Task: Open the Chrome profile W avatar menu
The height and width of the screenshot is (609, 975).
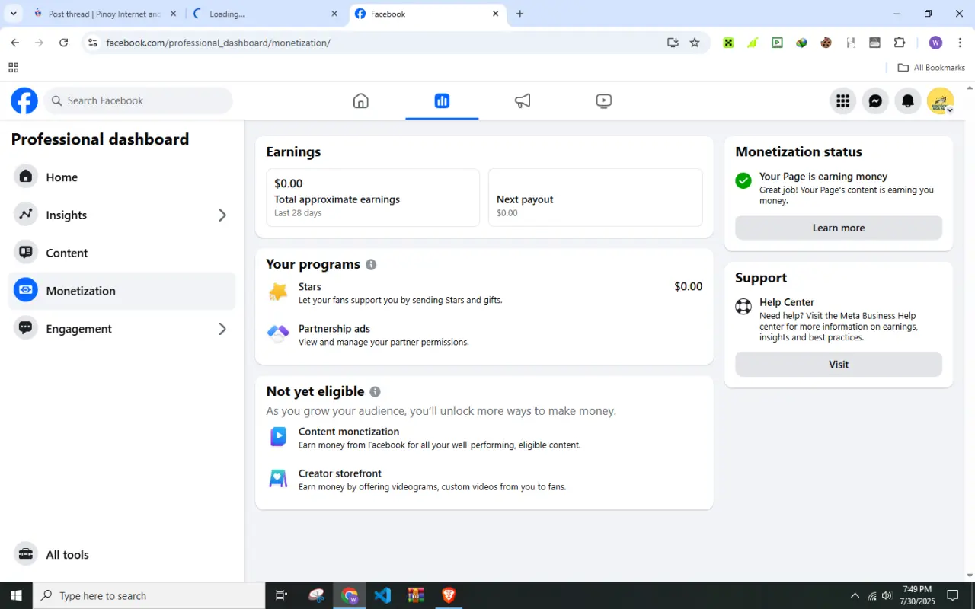Action: [936, 43]
